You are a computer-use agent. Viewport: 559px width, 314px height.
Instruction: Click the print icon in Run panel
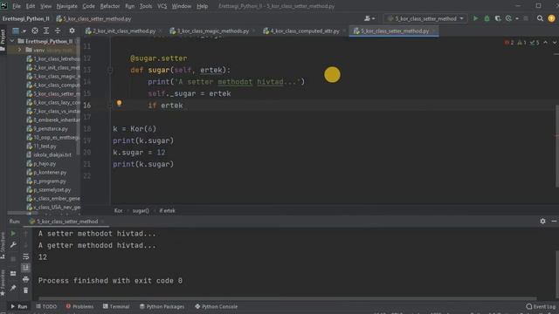point(25,279)
